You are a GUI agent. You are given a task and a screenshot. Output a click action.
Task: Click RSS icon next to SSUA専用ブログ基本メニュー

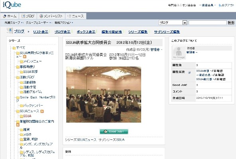(x=25, y=57)
